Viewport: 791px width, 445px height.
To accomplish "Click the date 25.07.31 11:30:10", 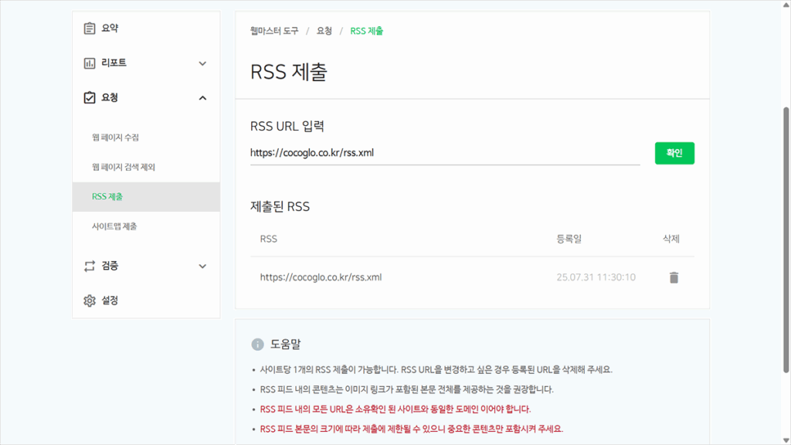I will coord(596,277).
